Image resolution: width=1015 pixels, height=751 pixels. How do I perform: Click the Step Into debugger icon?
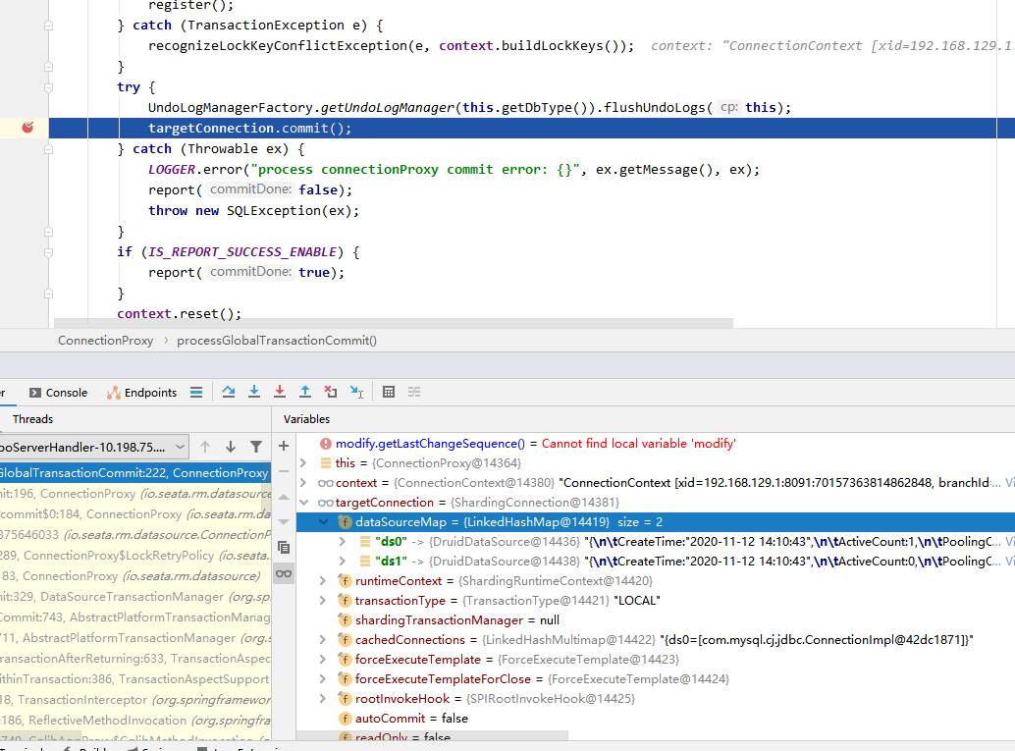254,392
